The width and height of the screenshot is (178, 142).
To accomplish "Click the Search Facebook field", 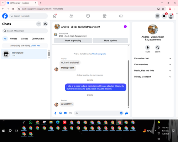I will [x=28, y=16].
